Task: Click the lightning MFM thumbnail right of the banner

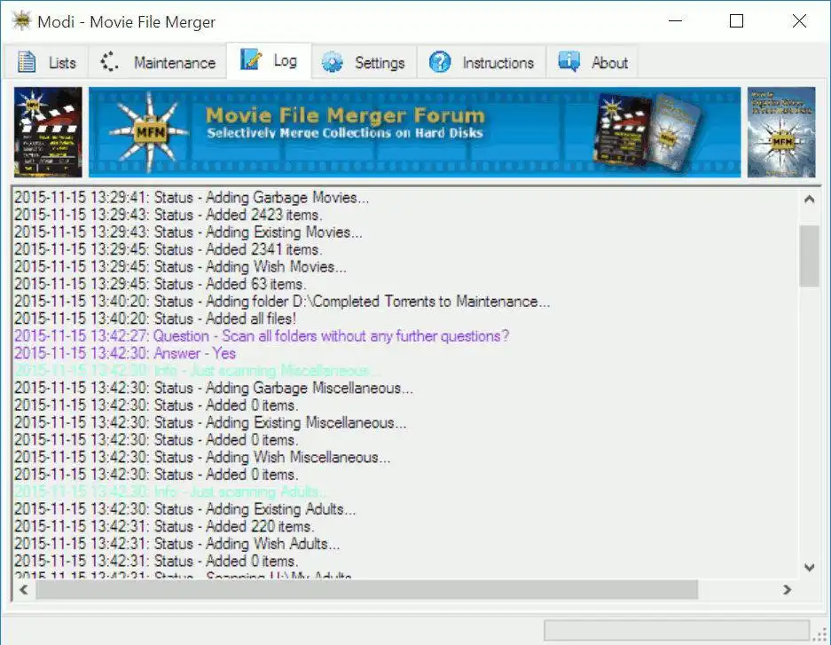Action: [x=781, y=132]
